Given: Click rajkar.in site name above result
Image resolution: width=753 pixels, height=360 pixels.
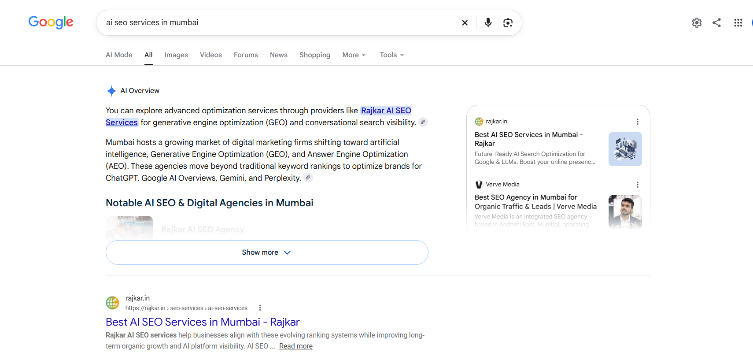Looking at the screenshot, I should [137, 298].
